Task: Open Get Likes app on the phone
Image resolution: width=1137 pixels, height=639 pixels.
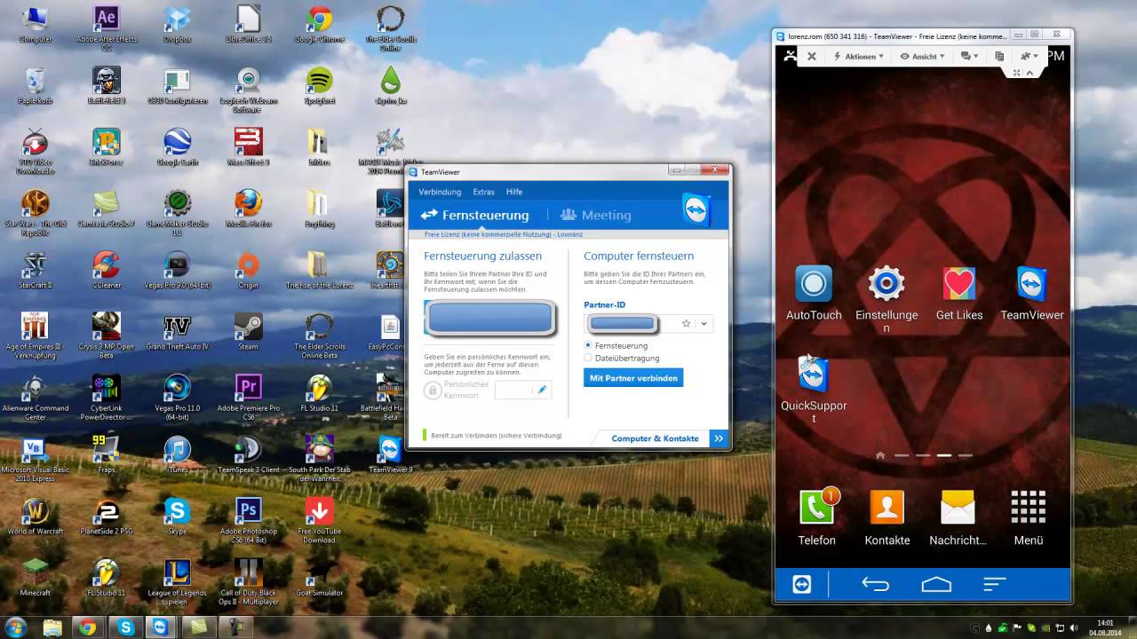Action: (959, 293)
